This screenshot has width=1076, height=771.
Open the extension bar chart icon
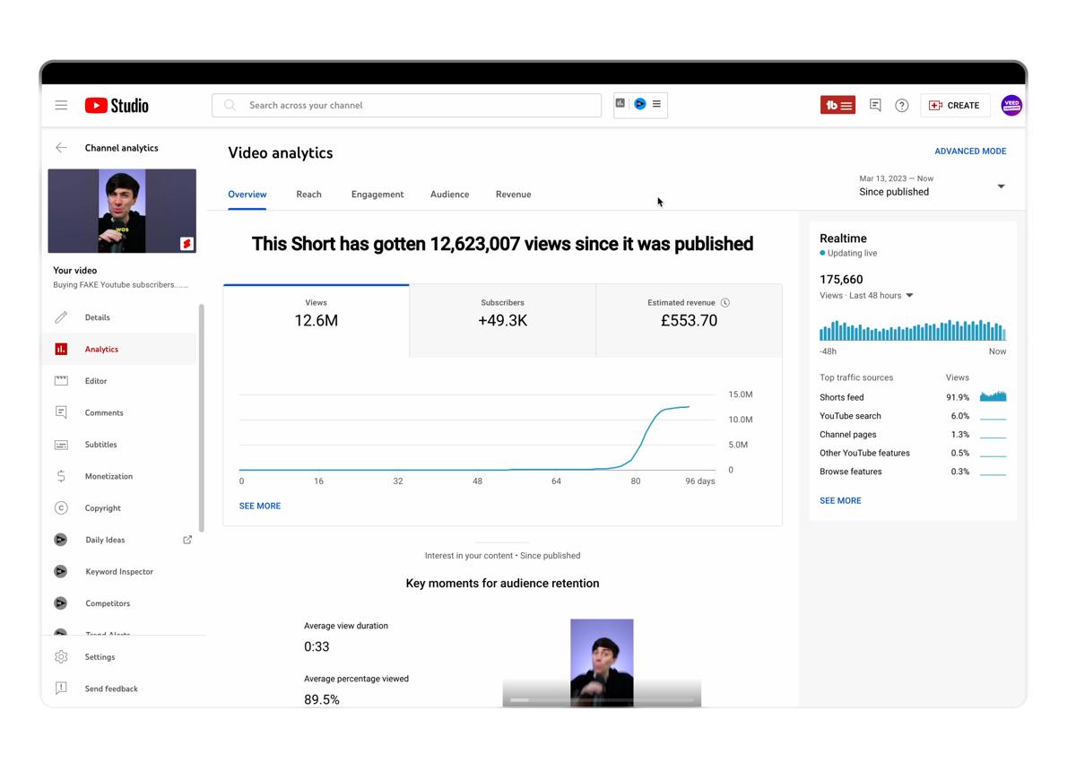click(620, 104)
